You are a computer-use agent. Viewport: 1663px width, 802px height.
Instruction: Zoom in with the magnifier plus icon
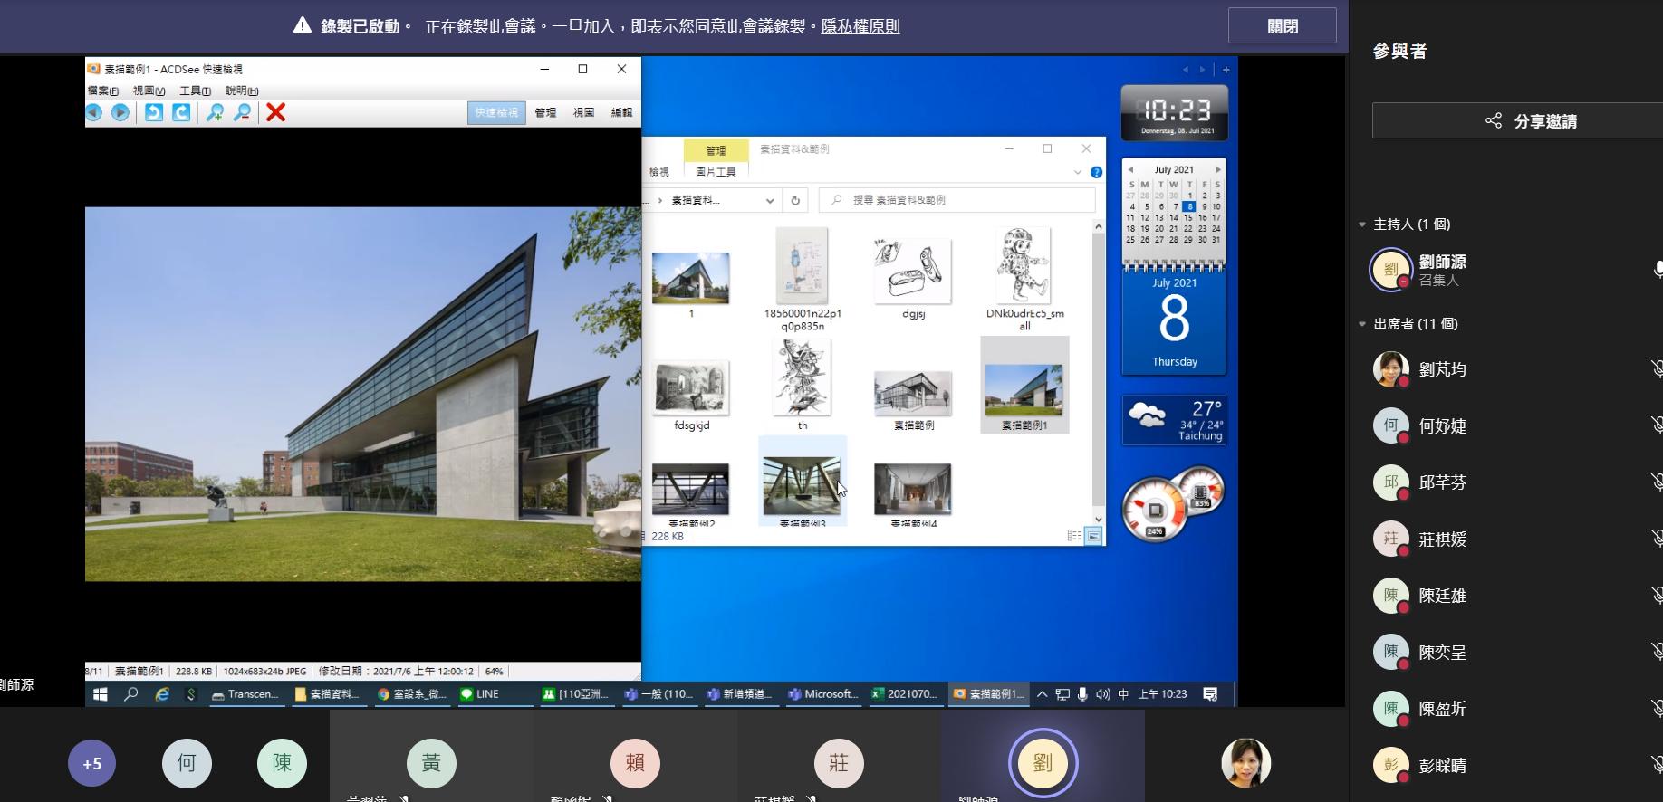coord(215,112)
